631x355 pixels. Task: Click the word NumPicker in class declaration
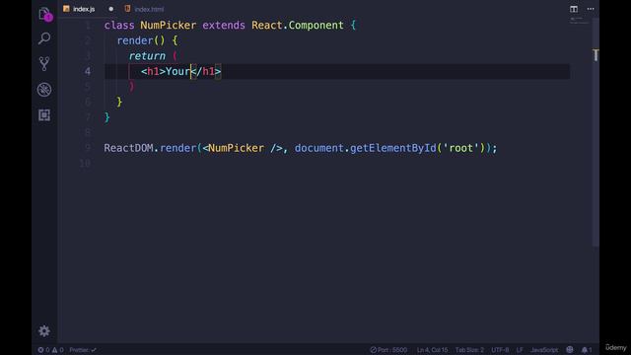coord(169,26)
